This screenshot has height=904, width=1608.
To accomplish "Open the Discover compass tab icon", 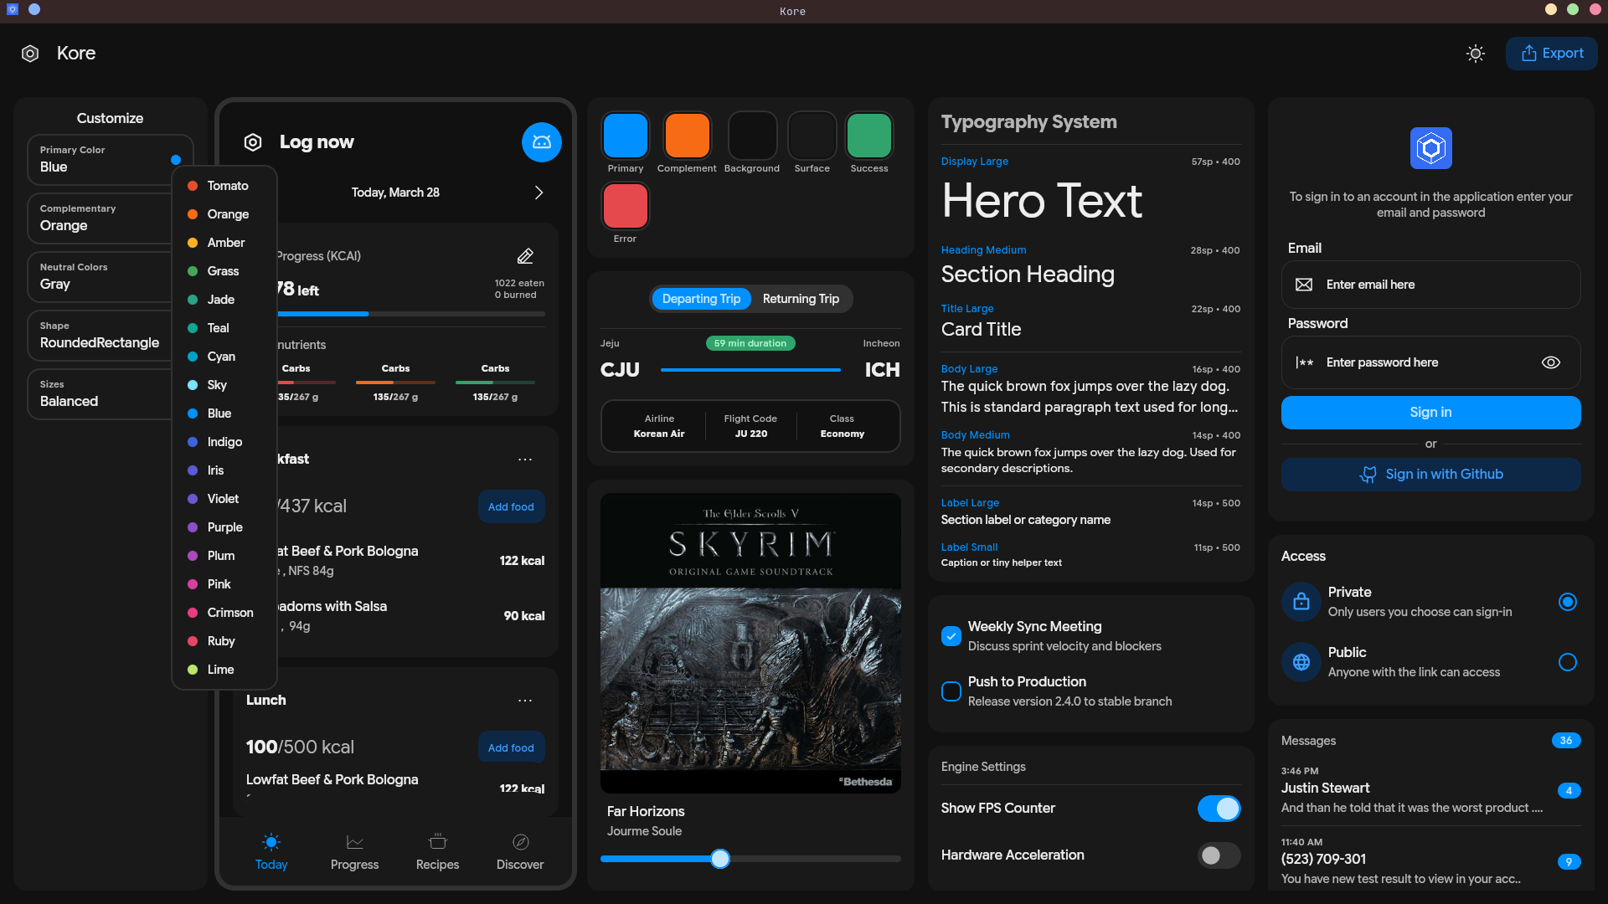I will click(x=520, y=842).
